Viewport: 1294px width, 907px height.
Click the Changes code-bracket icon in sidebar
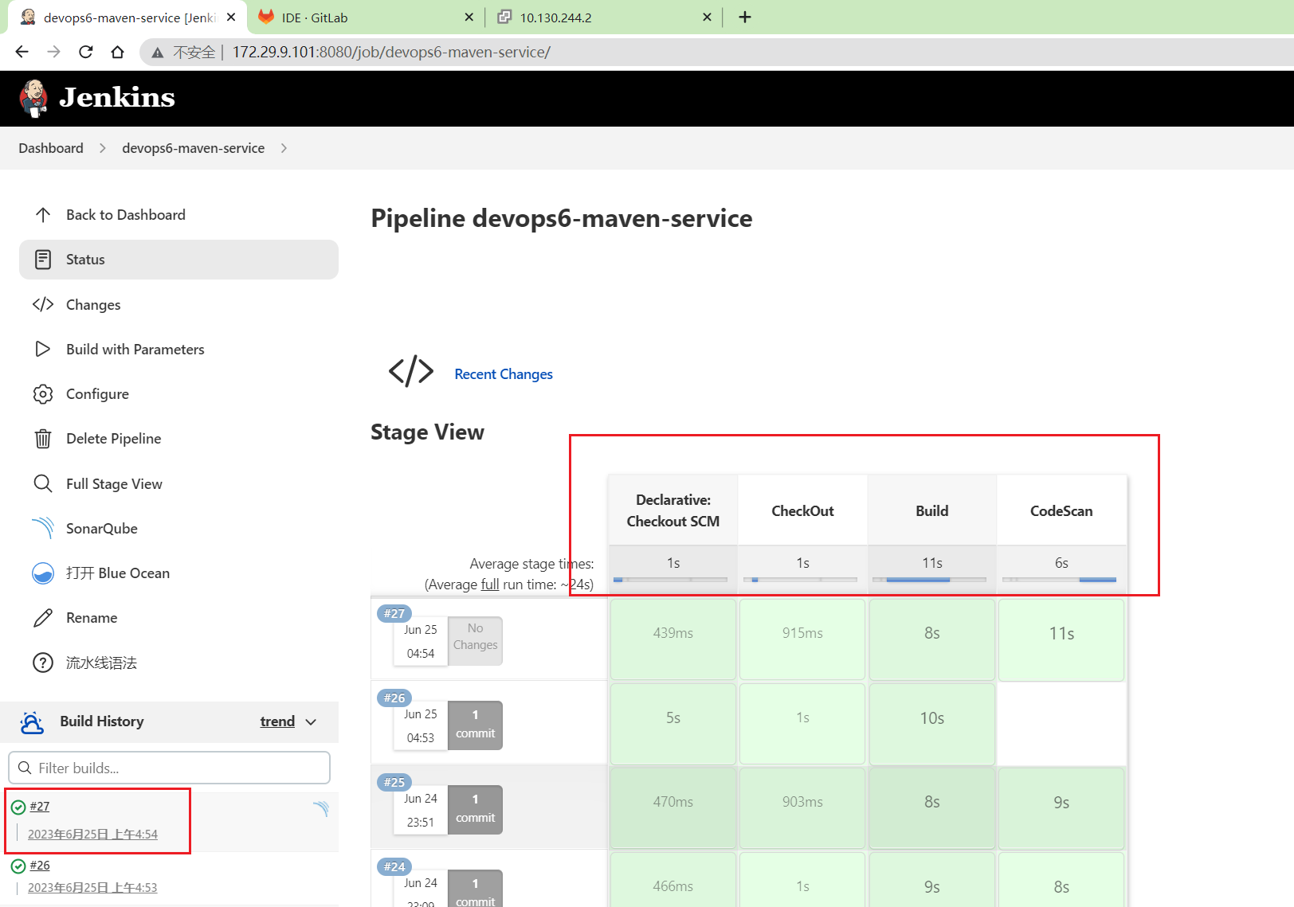[x=43, y=304]
